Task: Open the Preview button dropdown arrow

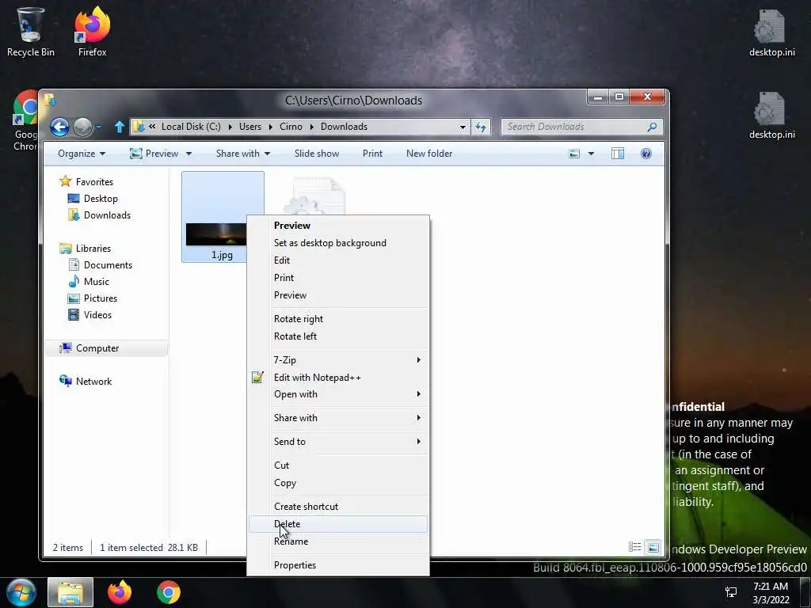Action: coord(188,154)
